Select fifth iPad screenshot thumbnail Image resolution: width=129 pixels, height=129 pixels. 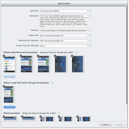[x=84, y=119]
